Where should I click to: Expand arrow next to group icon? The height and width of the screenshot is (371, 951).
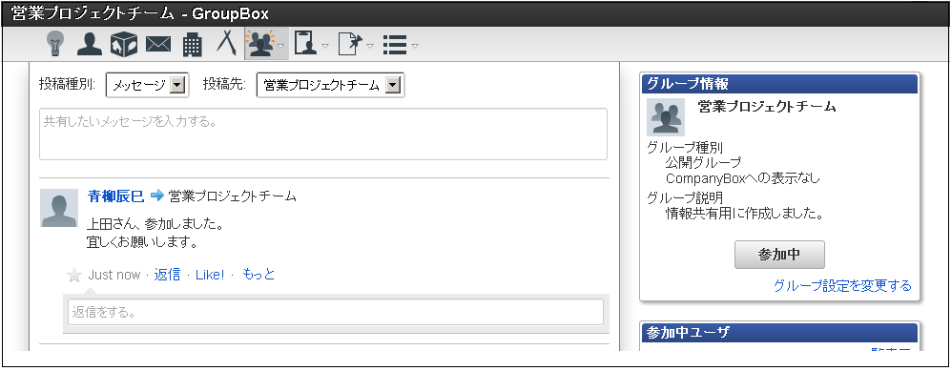(x=280, y=46)
